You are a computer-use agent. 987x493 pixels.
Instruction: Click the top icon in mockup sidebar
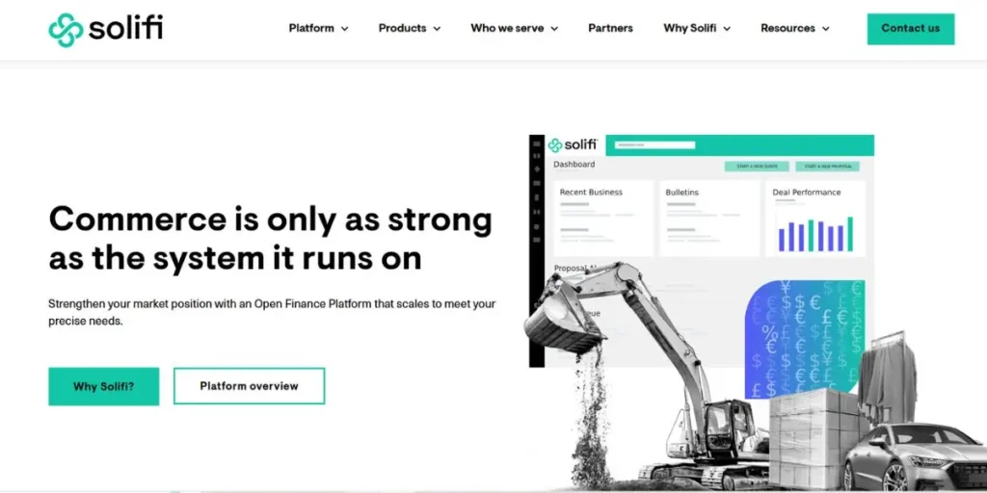pos(536,144)
